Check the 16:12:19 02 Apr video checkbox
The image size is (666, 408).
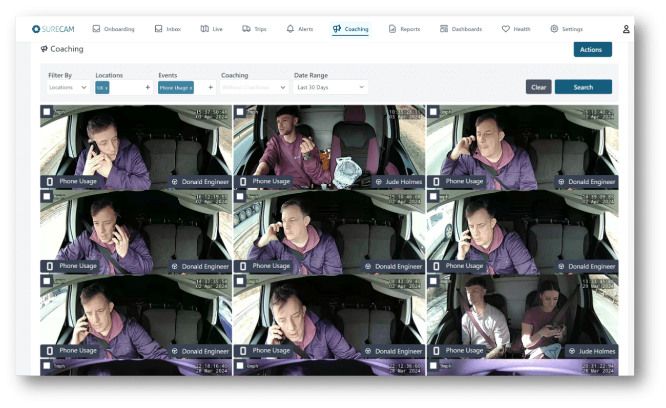(x=47, y=196)
